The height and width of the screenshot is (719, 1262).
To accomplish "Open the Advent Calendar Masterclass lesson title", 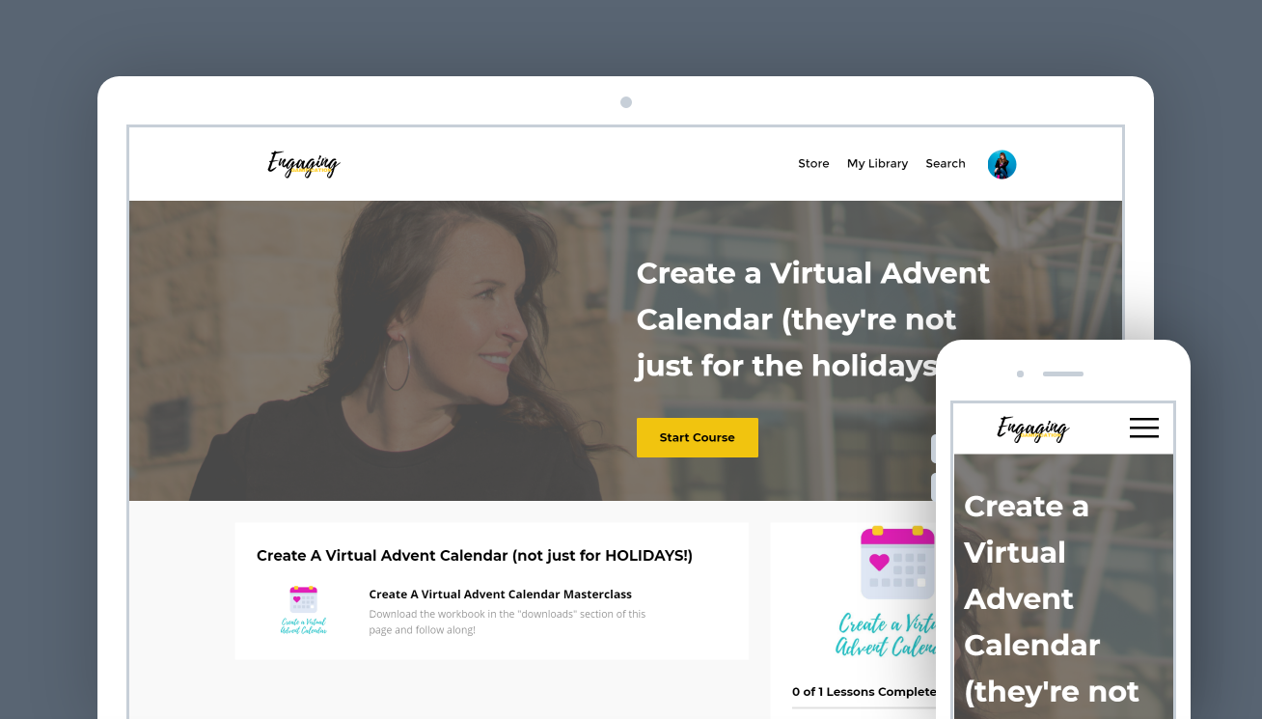I will point(501,595).
